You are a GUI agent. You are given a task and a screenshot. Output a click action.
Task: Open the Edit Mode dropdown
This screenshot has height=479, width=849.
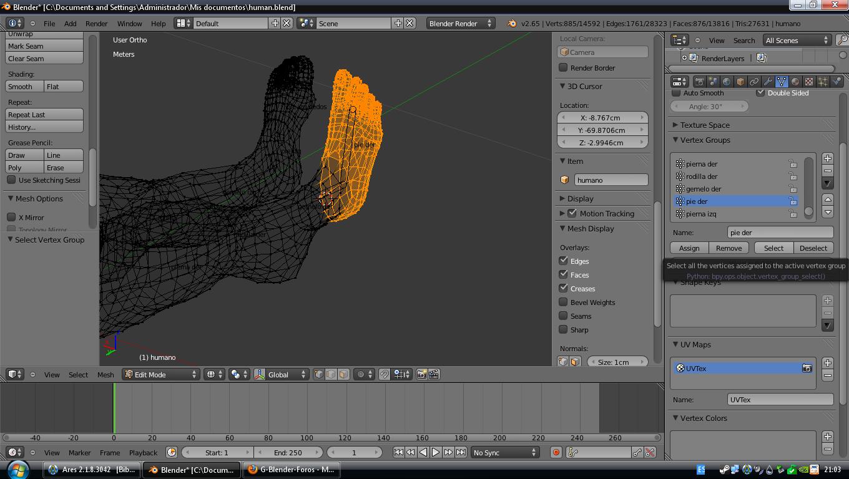tap(161, 374)
